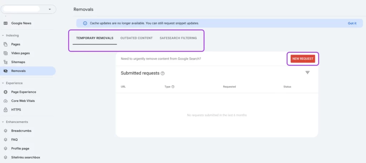Select the Sitemaps icon in sidebar
Viewport: 366px width, 163px height.
(5, 62)
